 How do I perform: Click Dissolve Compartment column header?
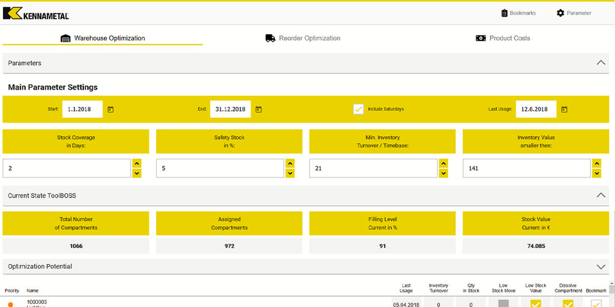click(568, 288)
